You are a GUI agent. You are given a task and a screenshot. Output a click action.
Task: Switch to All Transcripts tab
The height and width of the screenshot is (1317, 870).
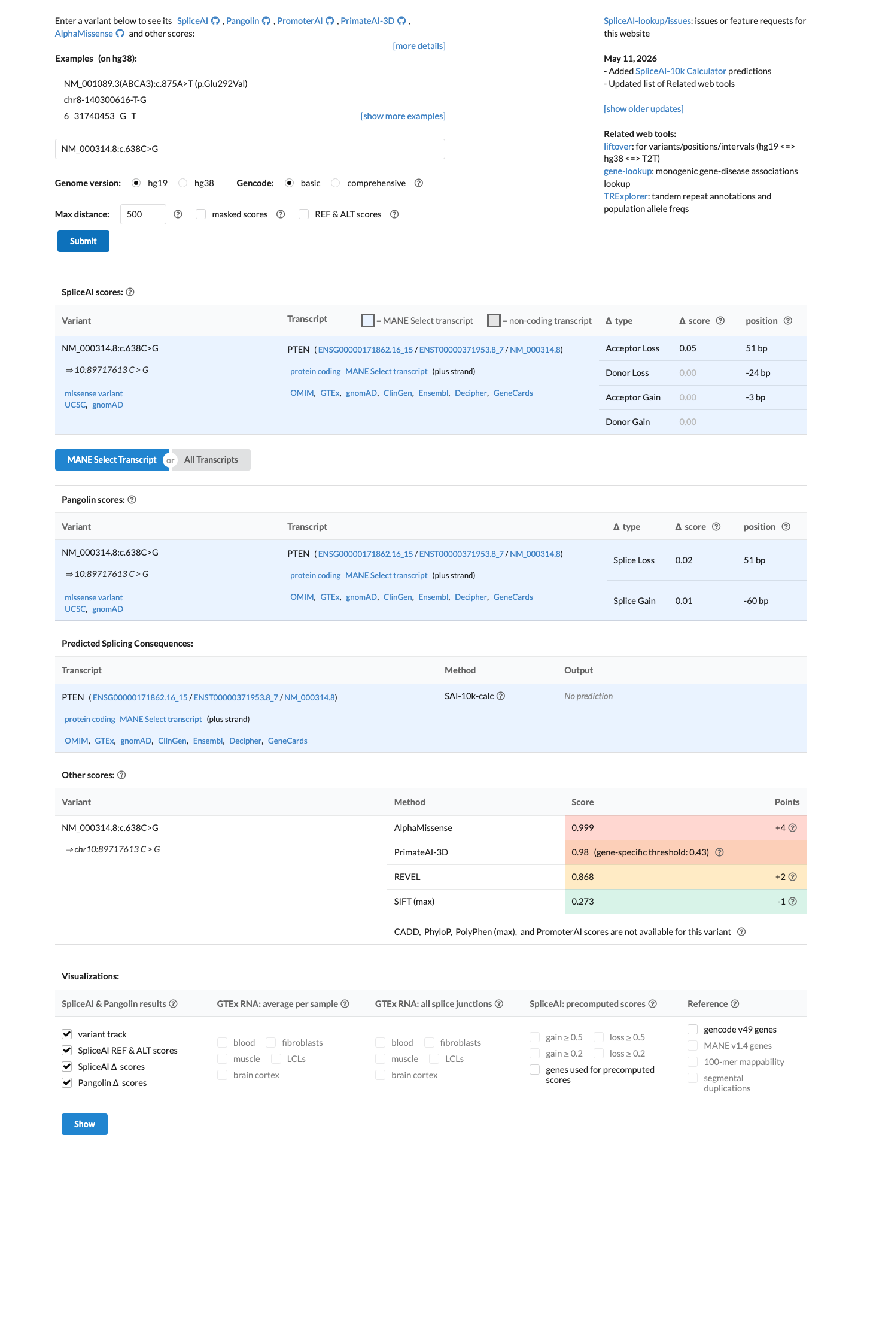(211, 460)
